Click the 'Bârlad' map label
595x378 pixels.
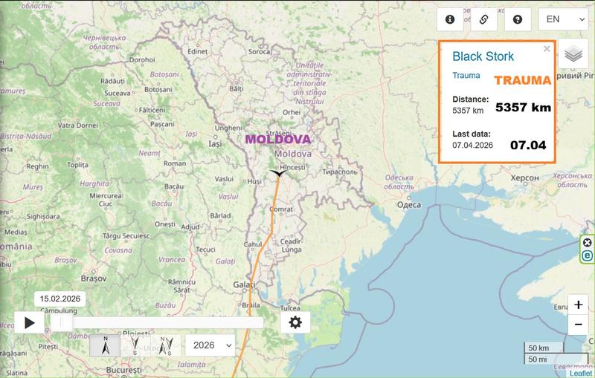coord(220,215)
